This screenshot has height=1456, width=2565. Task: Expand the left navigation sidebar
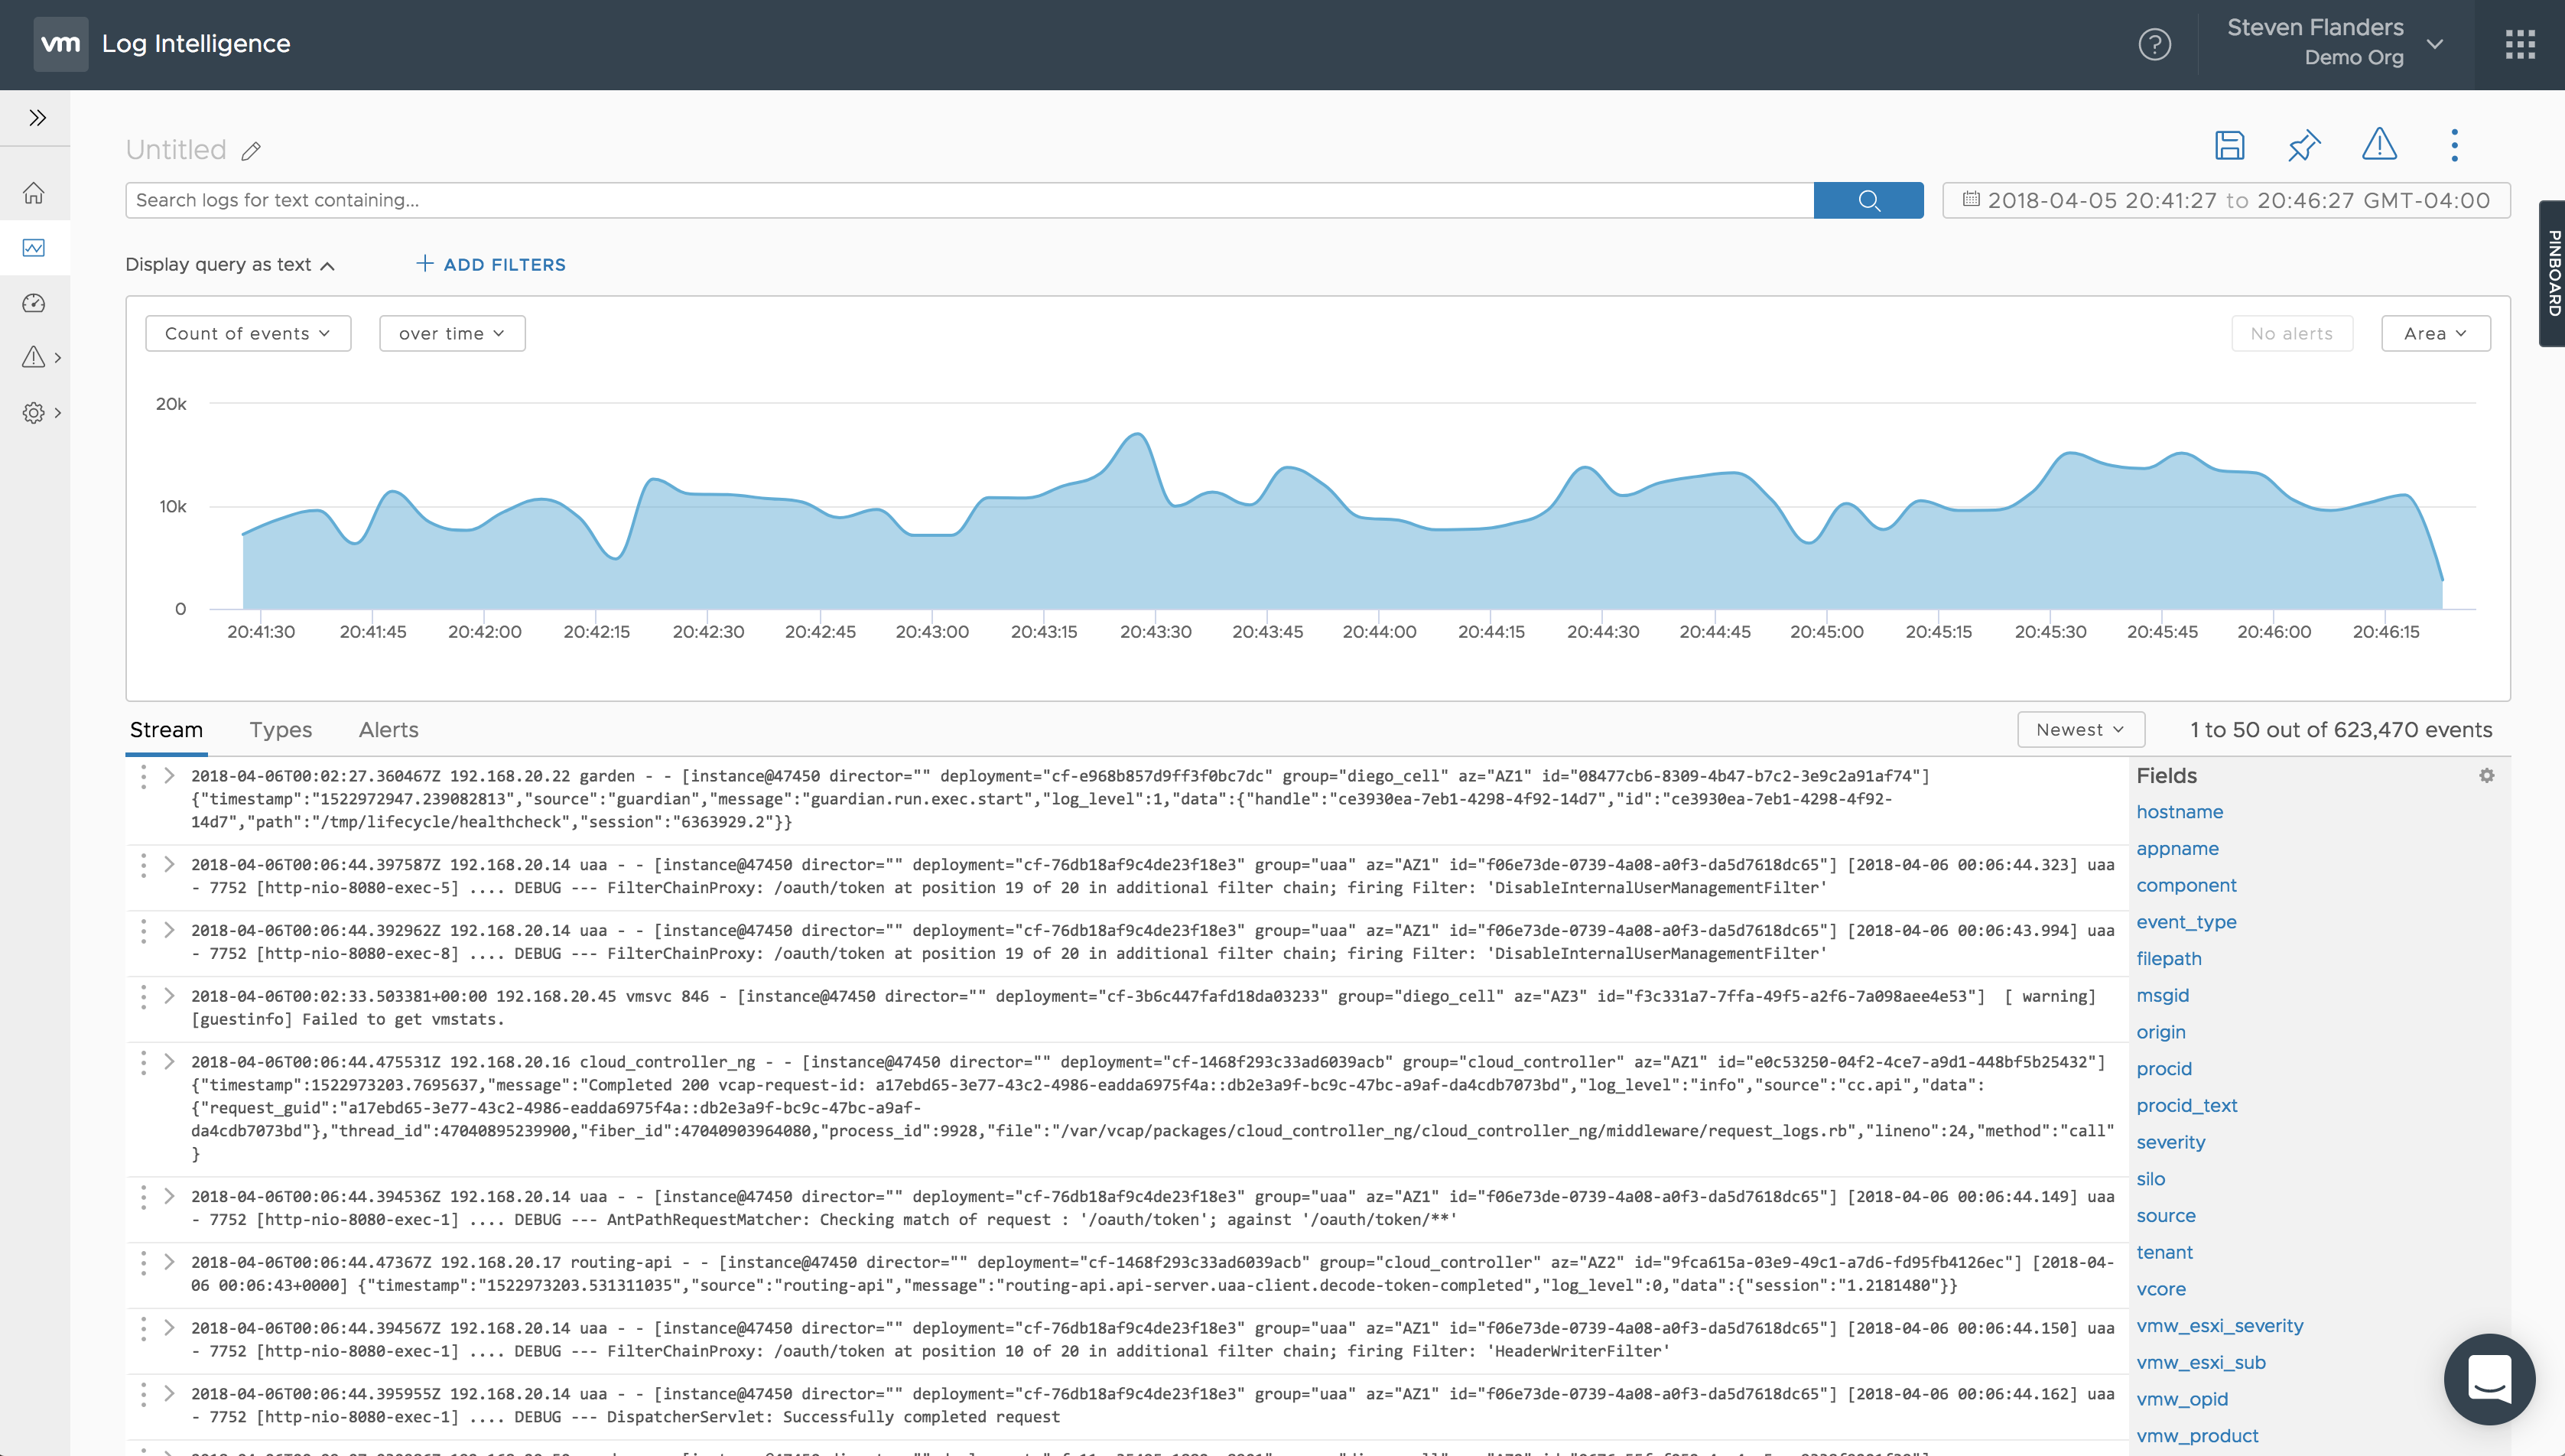37,118
